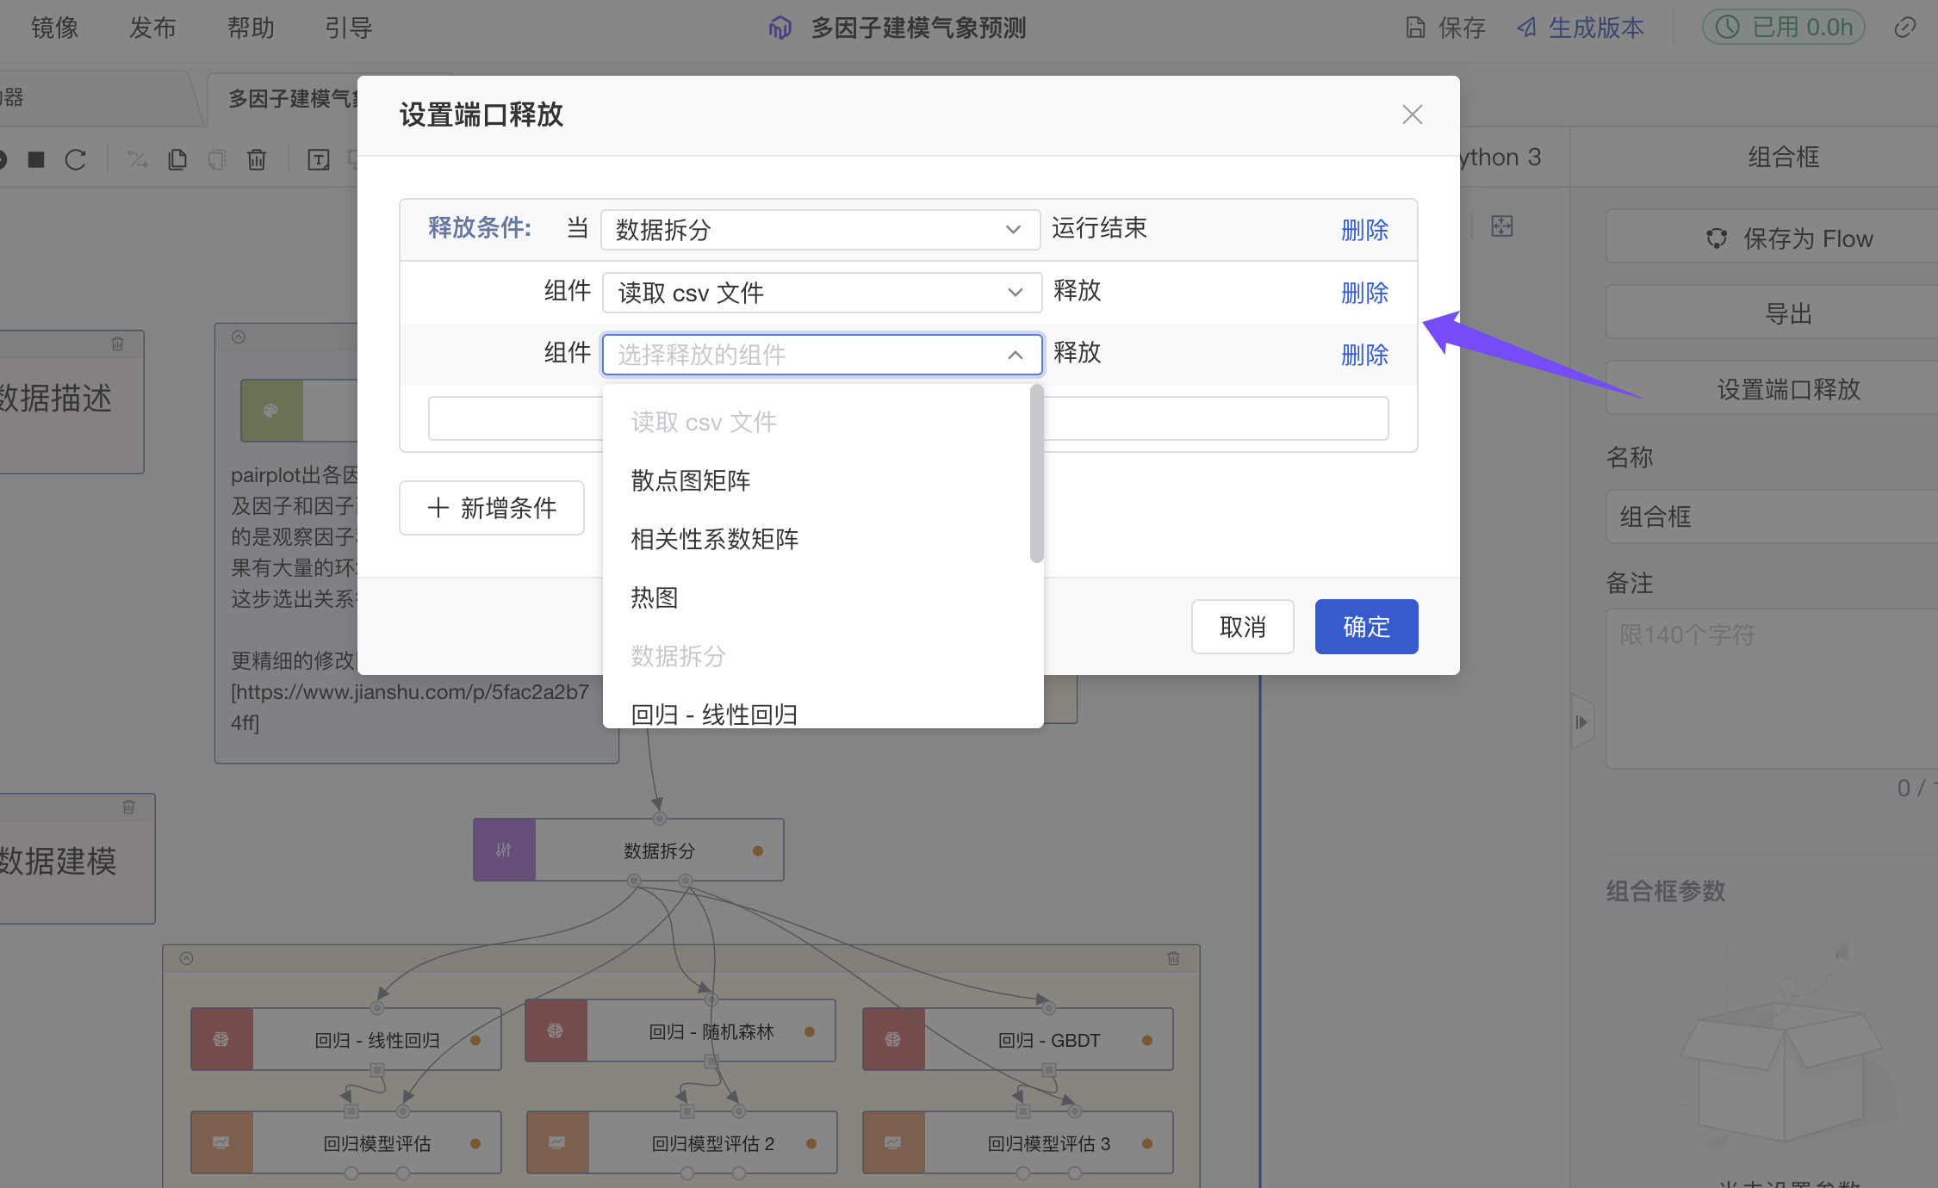Viewport: 1938px width, 1188px height.
Task: Select 热图 option in the list
Action: (655, 597)
